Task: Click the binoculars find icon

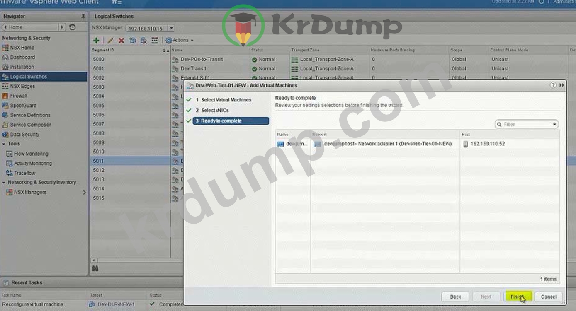Action: click(95, 269)
